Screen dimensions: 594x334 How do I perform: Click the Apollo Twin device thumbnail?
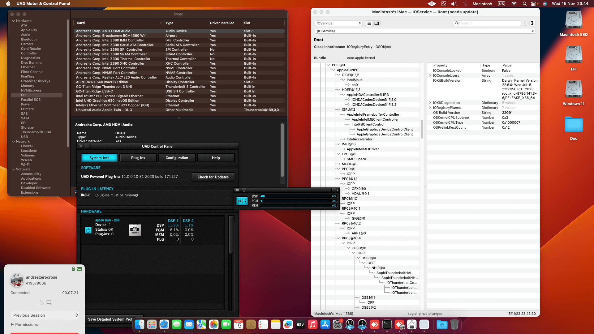coord(135,230)
